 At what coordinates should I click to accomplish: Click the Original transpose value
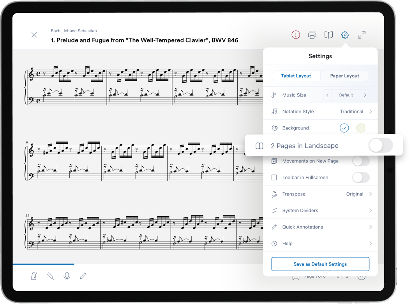click(x=355, y=194)
